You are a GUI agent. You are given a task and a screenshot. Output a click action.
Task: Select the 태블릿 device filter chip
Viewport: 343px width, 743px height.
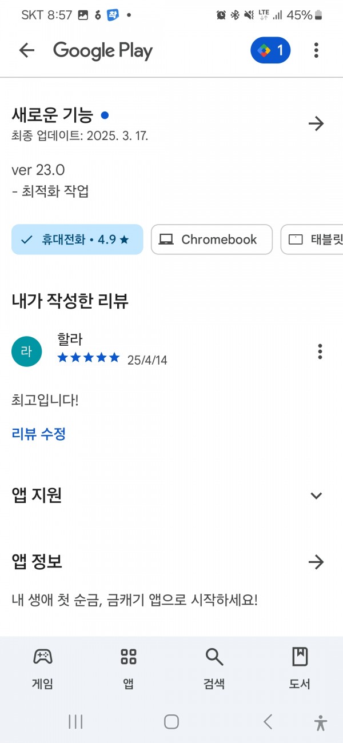(x=312, y=239)
